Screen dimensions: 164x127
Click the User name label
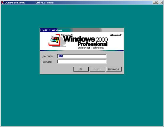point(47,56)
